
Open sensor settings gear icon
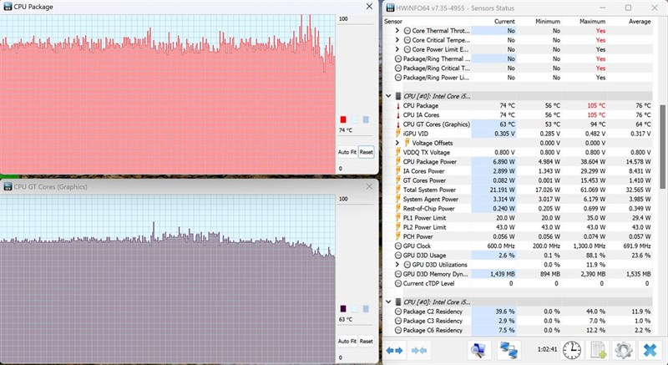click(x=624, y=350)
